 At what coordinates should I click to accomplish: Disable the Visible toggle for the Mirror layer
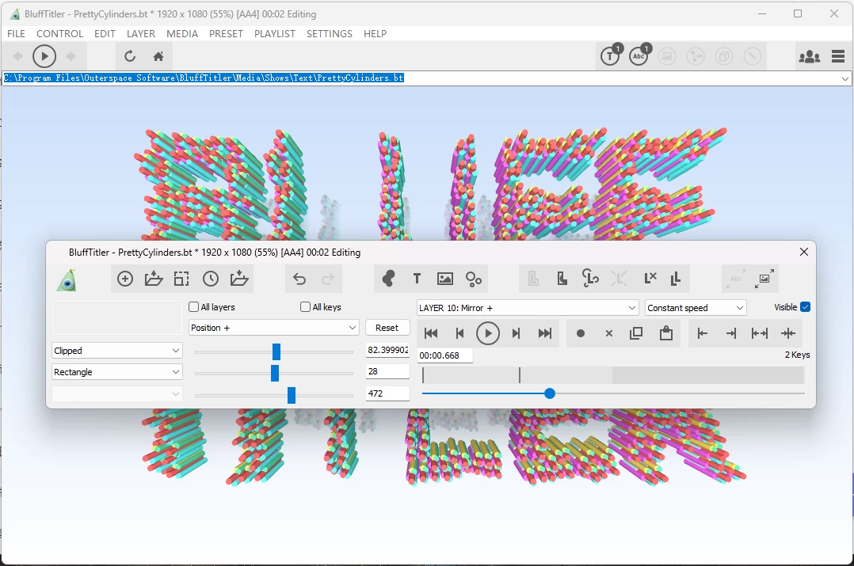(806, 307)
